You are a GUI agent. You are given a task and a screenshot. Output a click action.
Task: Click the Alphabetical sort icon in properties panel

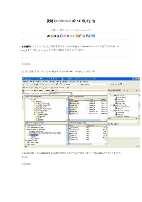point(112,124)
